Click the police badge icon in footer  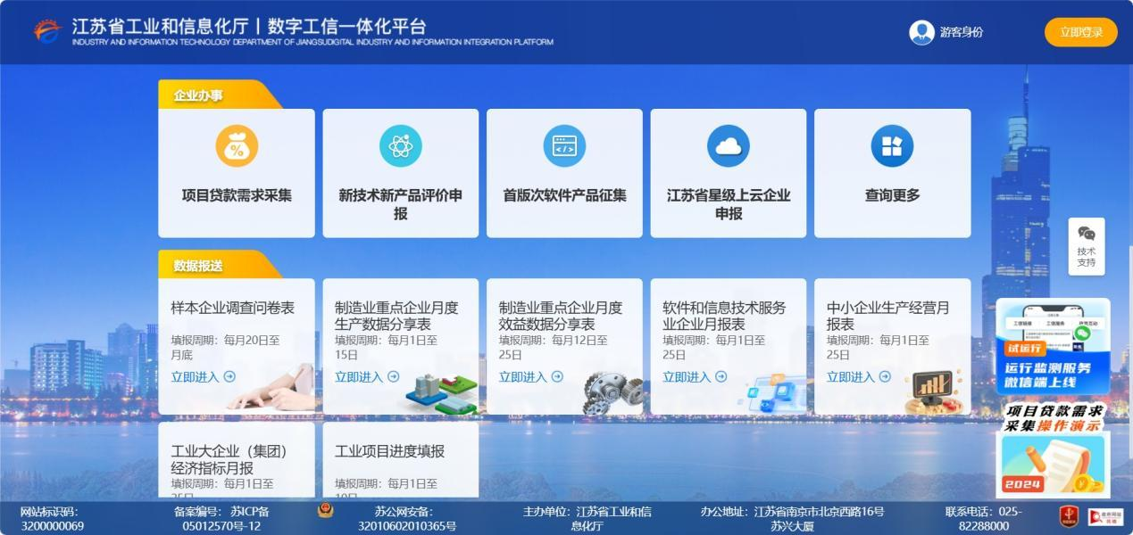326,511
